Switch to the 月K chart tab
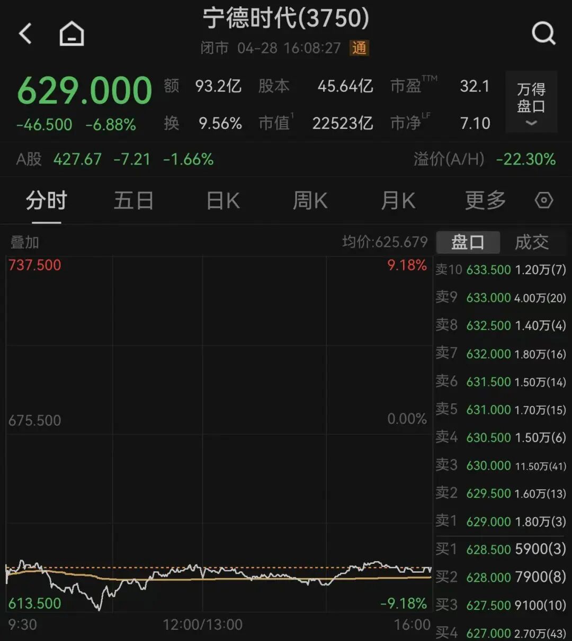This screenshot has width=572, height=641. pos(398,201)
